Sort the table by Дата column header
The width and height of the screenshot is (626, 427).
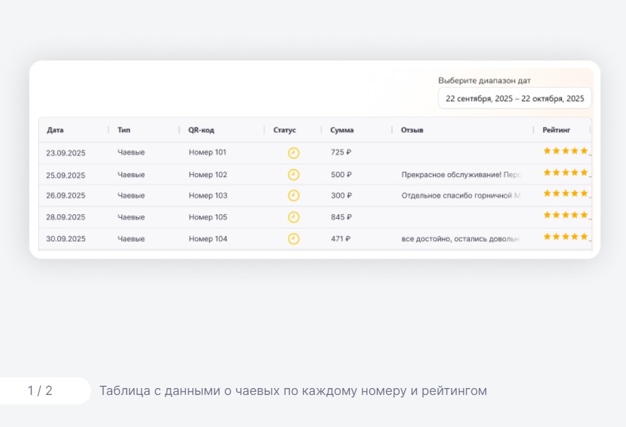tap(55, 130)
